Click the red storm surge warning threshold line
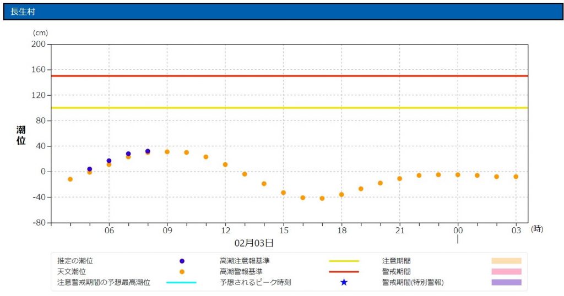Screen dimensions: 564x296 point(290,76)
